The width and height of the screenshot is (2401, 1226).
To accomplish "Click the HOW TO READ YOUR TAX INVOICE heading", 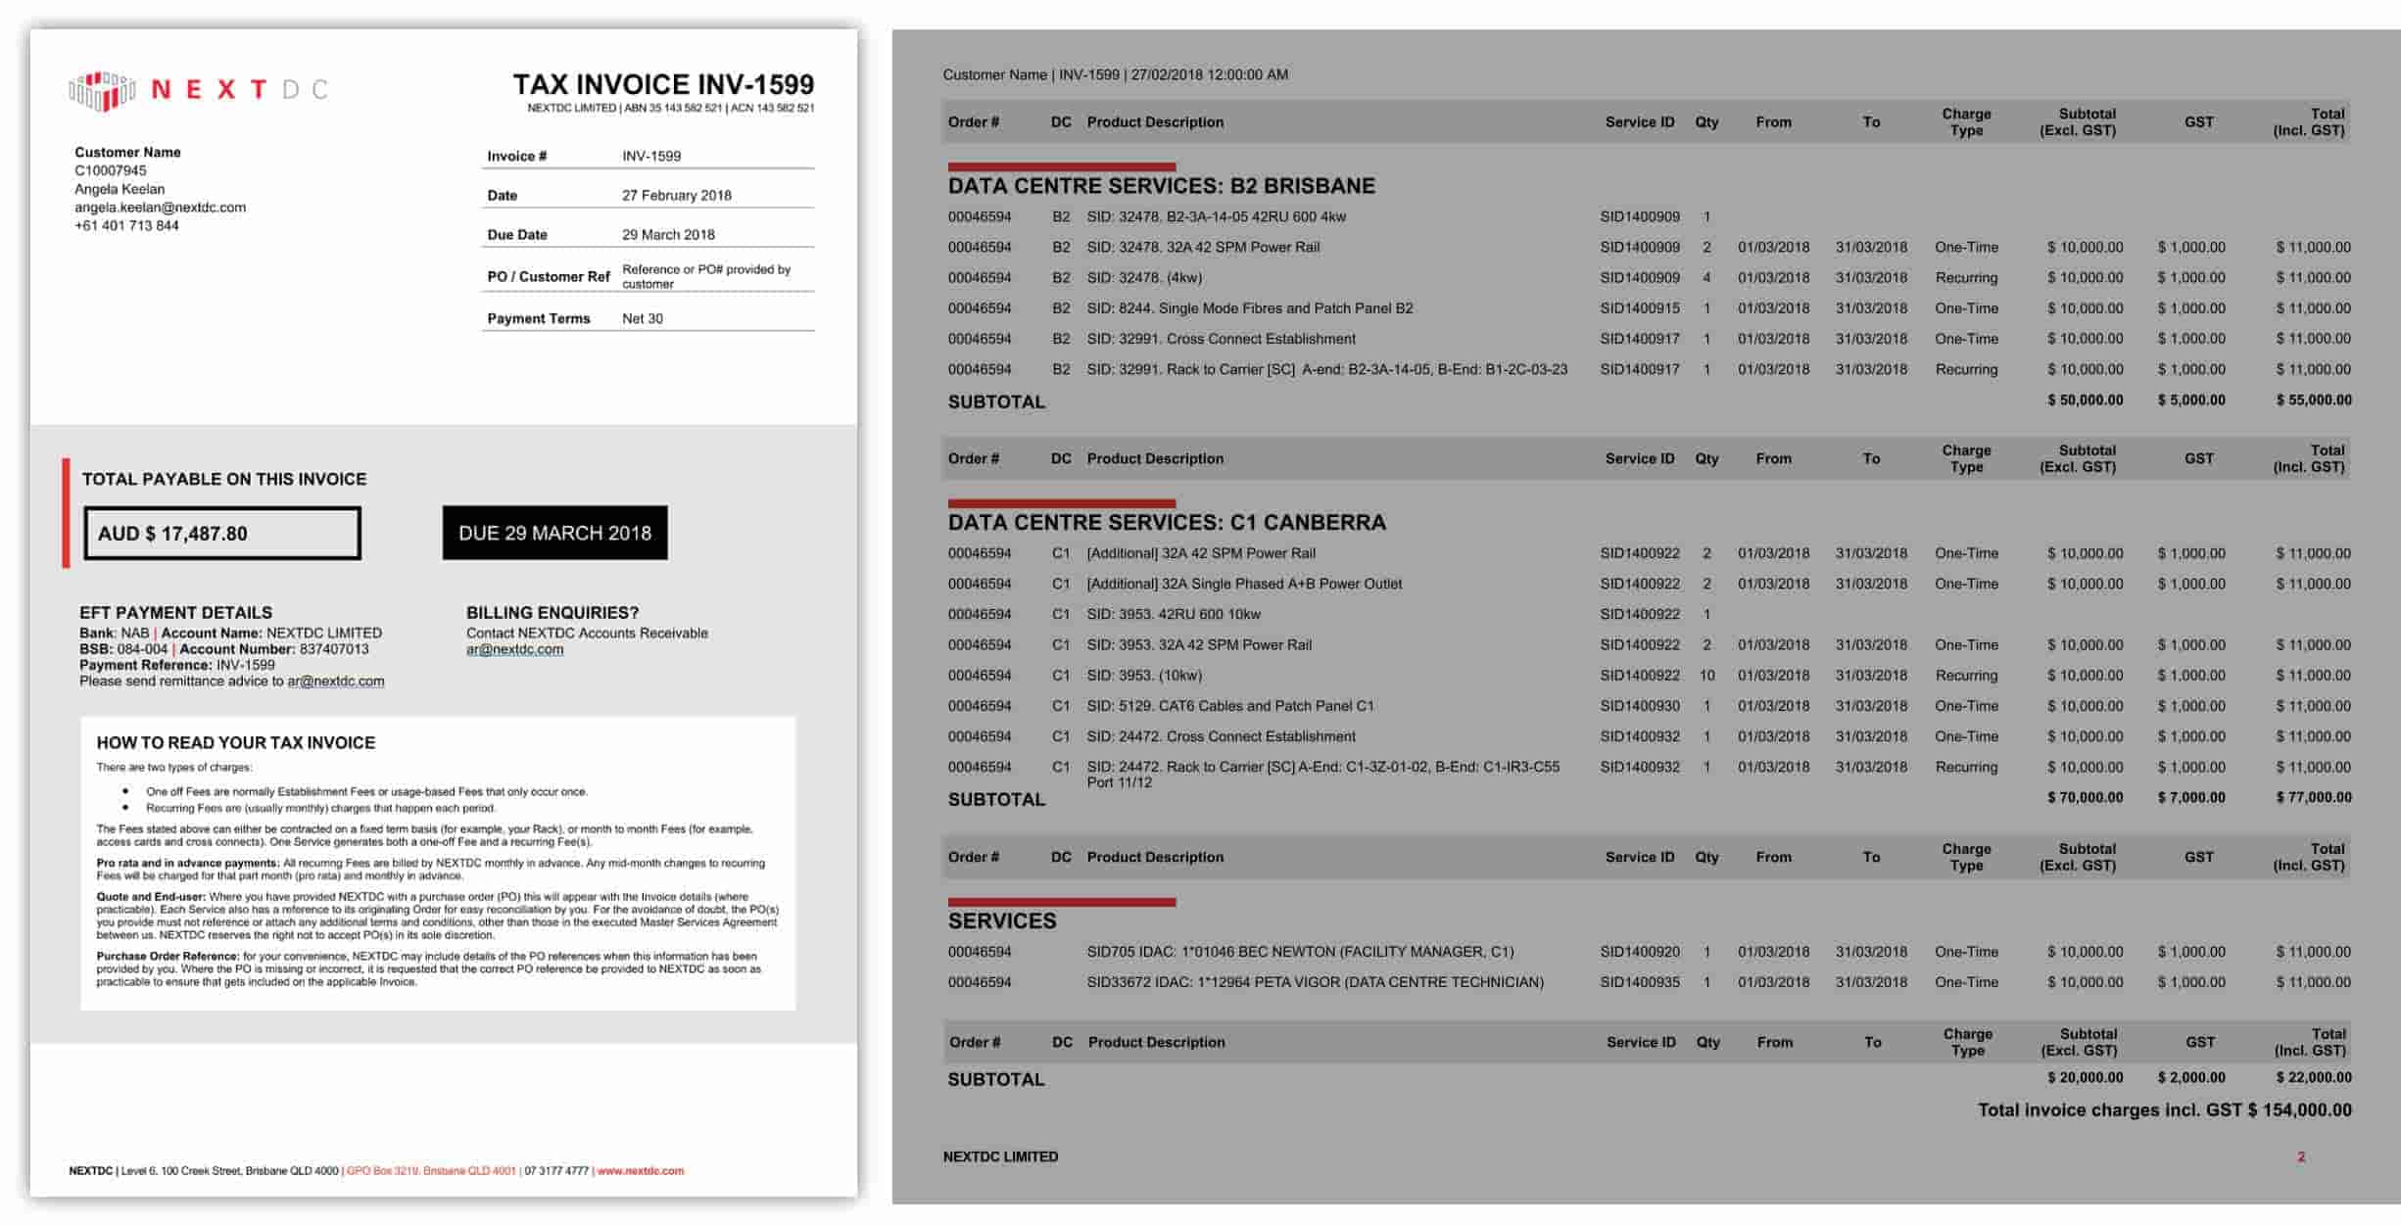I will pos(235,743).
